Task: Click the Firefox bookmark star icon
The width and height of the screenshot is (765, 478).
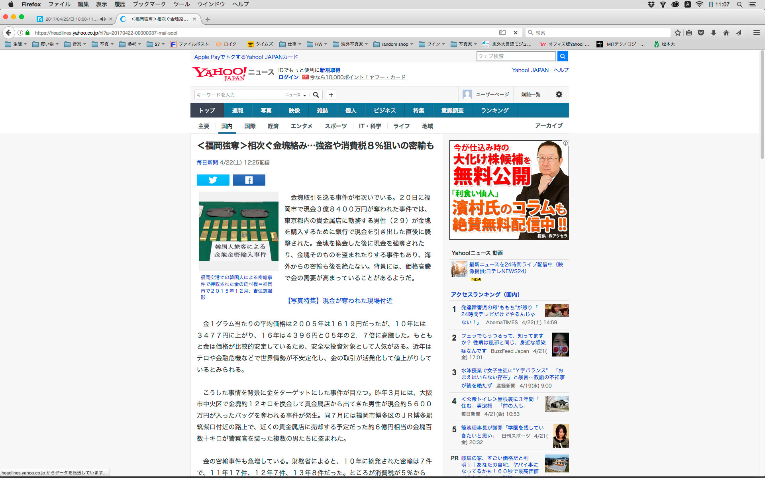Action: [677, 33]
